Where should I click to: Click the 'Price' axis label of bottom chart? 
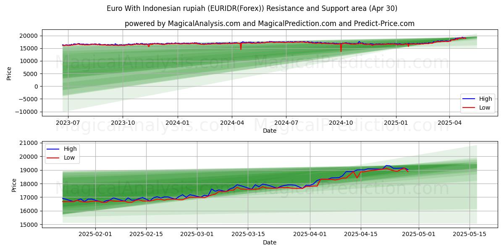point(14,185)
